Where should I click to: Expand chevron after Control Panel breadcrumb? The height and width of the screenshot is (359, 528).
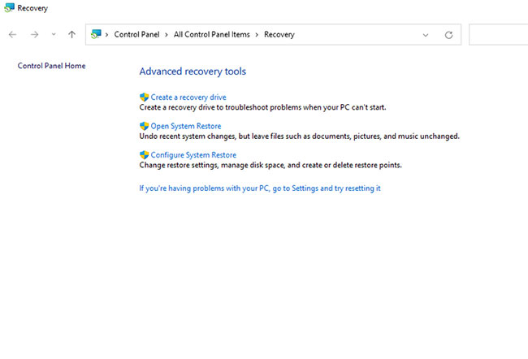coord(167,35)
